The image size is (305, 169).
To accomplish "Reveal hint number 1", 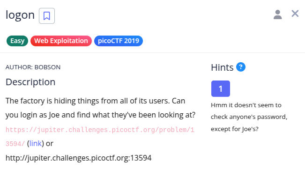I will [221, 88].
